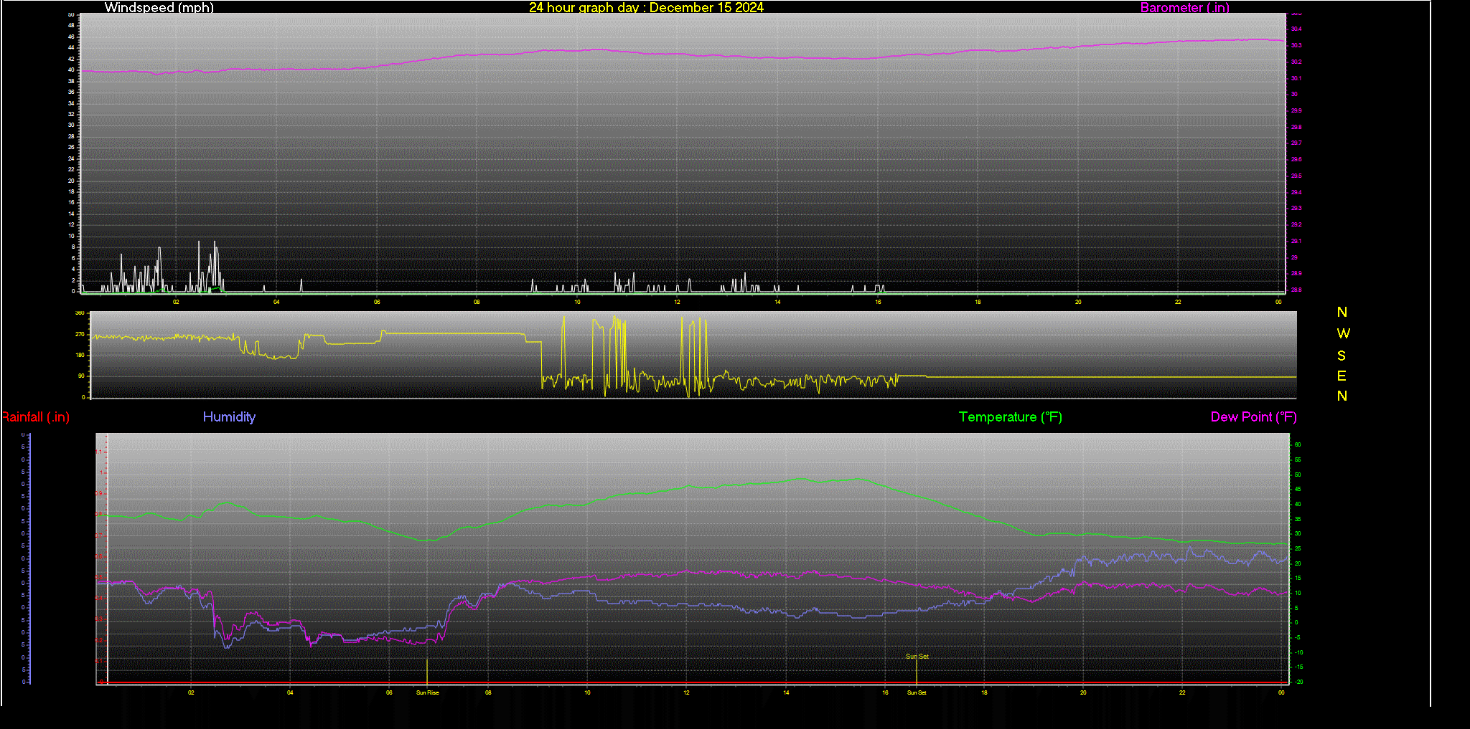Click "180" on the wind direction axis
The height and width of the screenshot is (729, 1470).
coord(80,355)
